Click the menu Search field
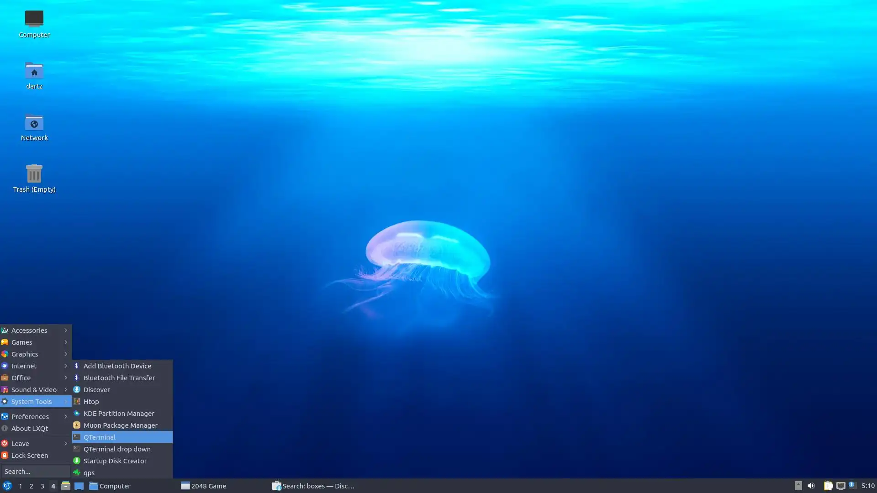The image size is (877, 493). click(36, 472)
